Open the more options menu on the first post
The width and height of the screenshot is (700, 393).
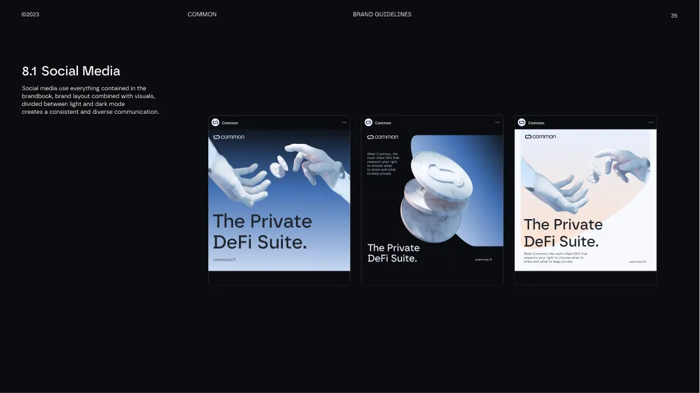344,122
